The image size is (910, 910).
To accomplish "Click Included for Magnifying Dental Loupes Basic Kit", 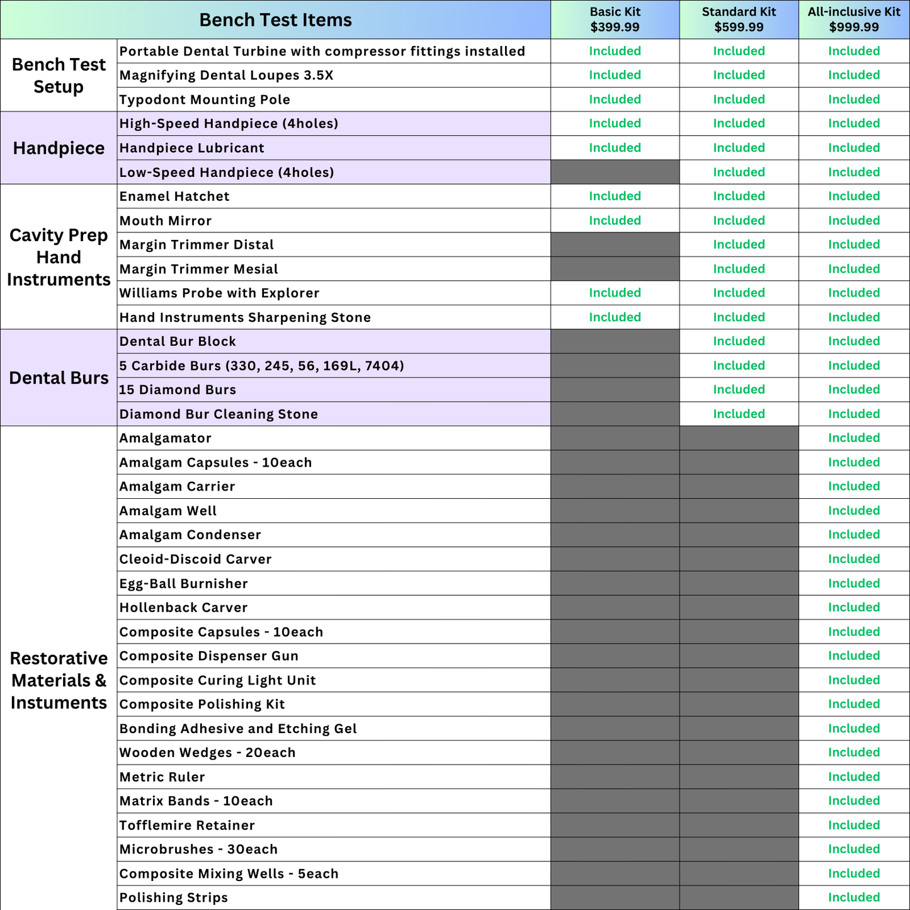I will click(x=614, y=75).
